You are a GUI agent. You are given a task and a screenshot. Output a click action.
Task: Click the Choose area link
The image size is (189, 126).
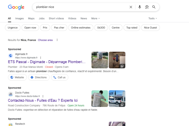click(x=45, y=40)
